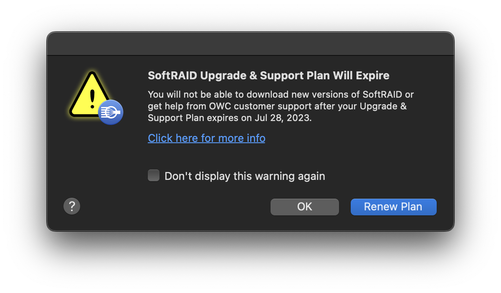Click the exclamation mark inside the warning triangle
The width and height of the screenshot is (501, 293).
pos(92,99)
